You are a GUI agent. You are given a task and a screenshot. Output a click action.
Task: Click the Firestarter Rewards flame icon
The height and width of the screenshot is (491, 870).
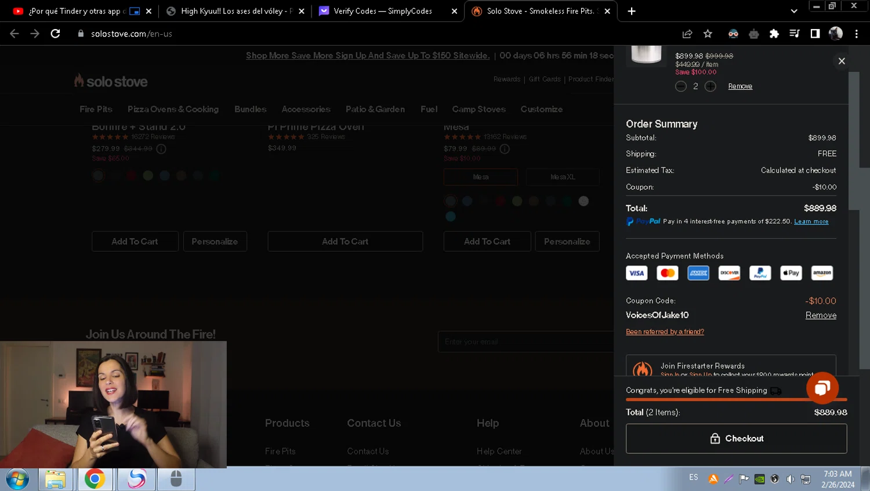click(x=642, y=369)
